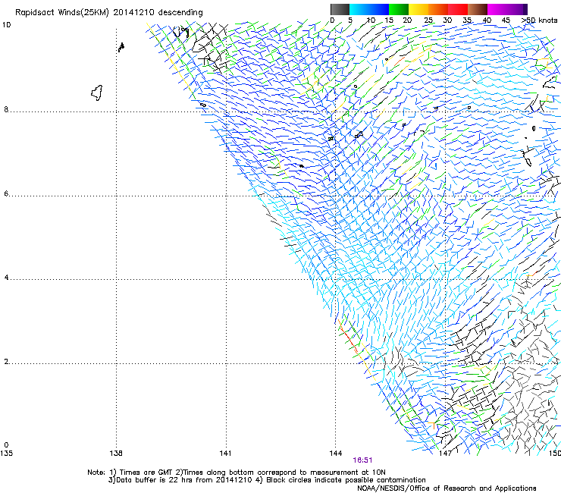The image size is (561, 493).
Task: Pick the yellow 20-25 knots legend swatch
Action: [418, 9]
